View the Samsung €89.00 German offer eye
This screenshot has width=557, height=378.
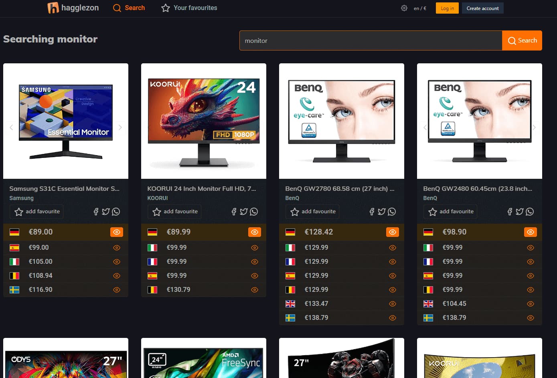(x=117, y=232)
